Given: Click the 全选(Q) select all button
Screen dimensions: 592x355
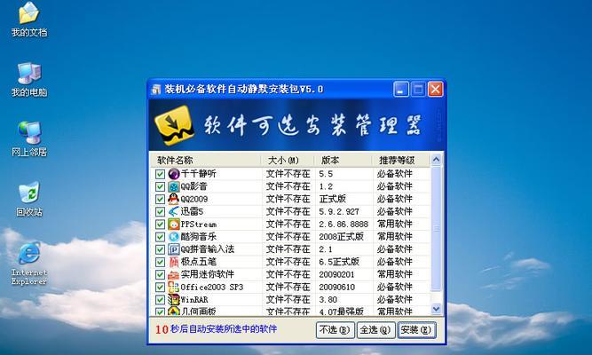Looking at the screenshot, I should coord(375,330).
